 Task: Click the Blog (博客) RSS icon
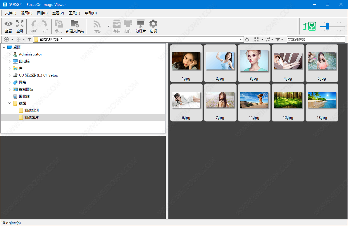(x=97, y=26)
